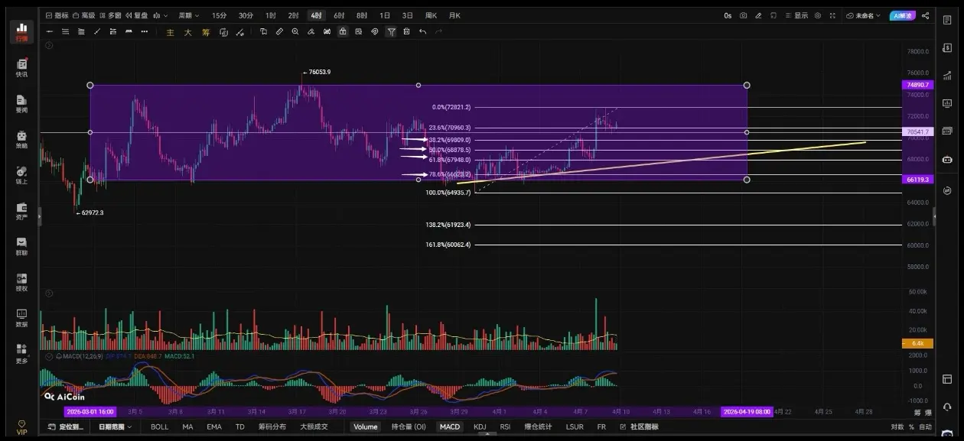Image resolution: width=964 pixels, height=441 pixels.
Task: Open the 资产 assets sidebar icon
Action: (21, 211)
